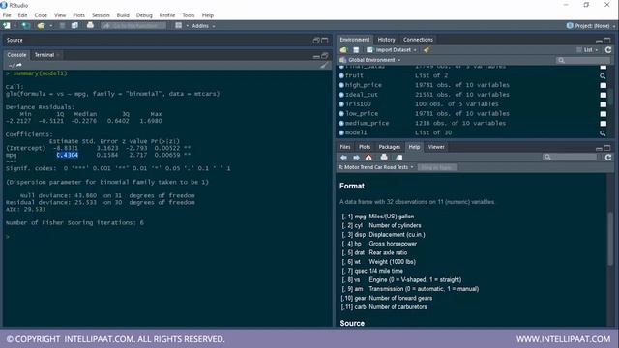This screenshot has height=348, width=619.
Task: Click the New File icon in main toolbar
Action: tap(7, 26)
